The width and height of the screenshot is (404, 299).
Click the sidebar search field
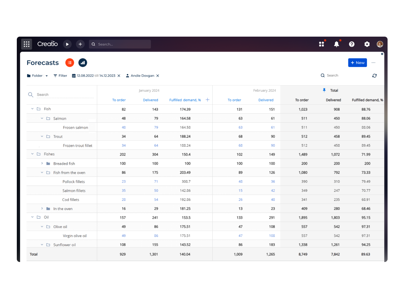tap(60, 94)
